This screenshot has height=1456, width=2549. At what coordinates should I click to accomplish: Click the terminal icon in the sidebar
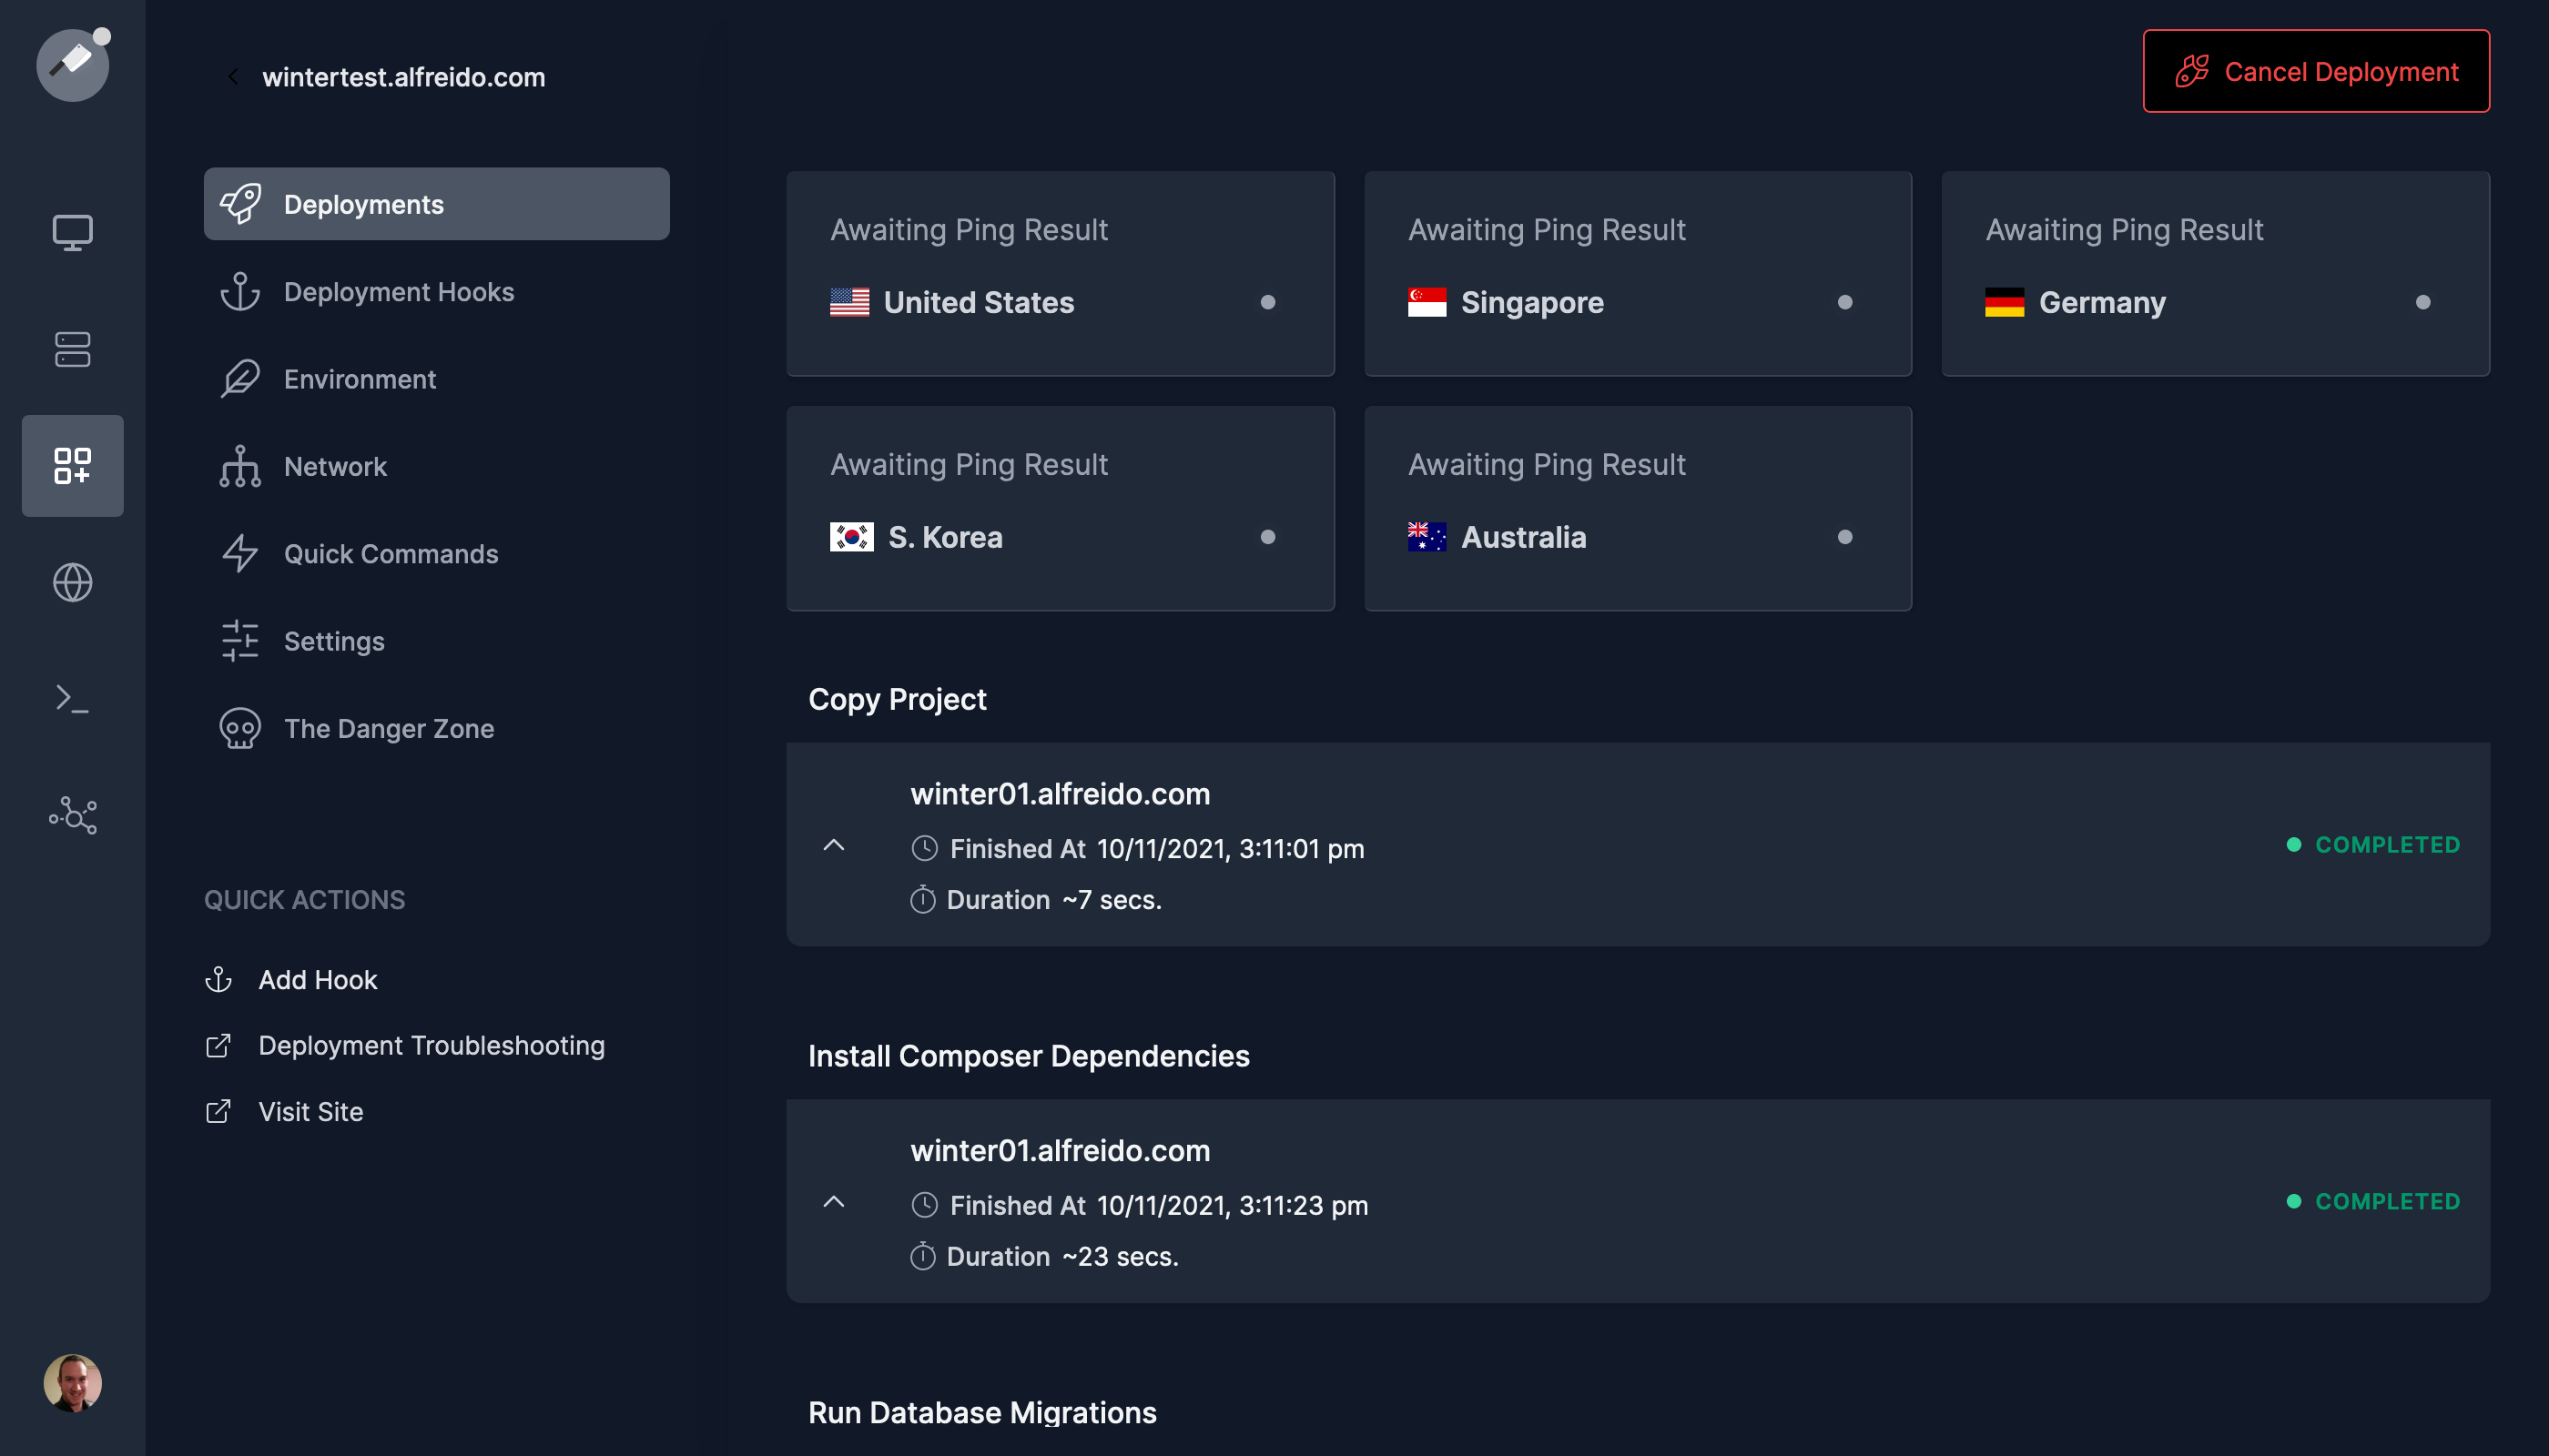pyautogui.click(x=71, y=698)
